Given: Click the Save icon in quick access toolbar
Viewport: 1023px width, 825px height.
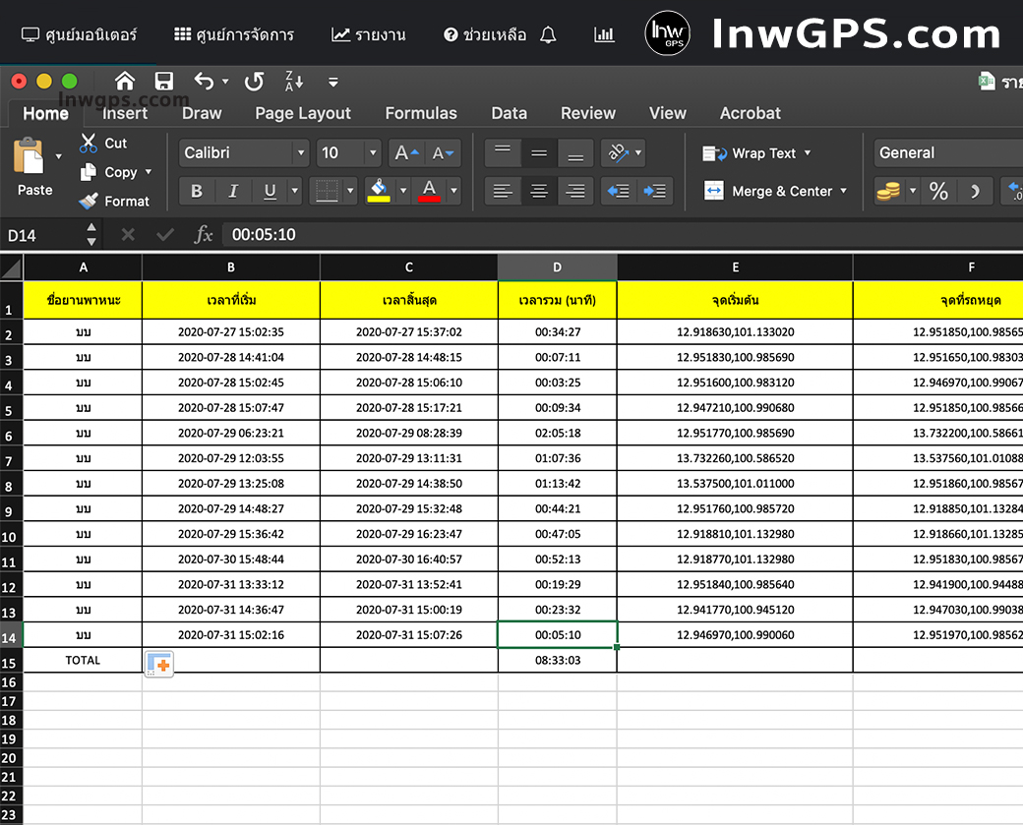Looking at the screenshot, I should pyautogui.click(x=163, y=81).
